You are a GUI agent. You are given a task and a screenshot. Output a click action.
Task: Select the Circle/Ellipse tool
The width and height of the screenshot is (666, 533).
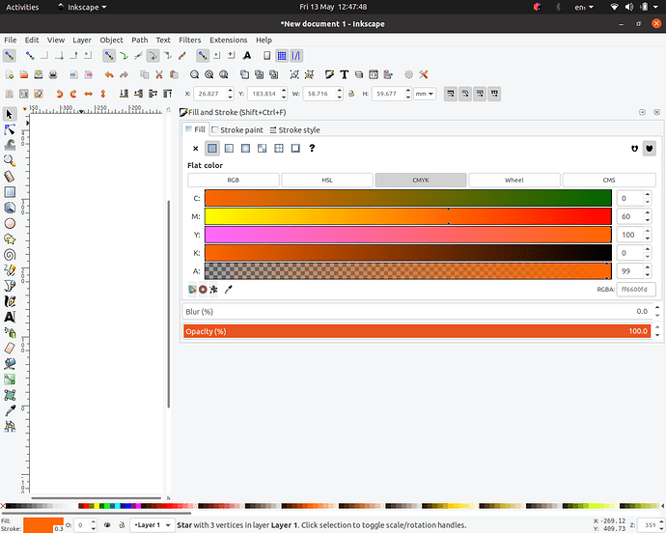10,223
